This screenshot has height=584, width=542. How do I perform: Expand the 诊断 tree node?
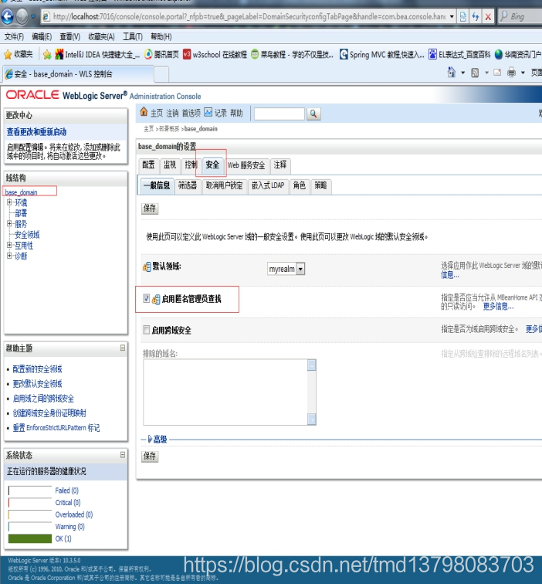[x=10, y=256]
